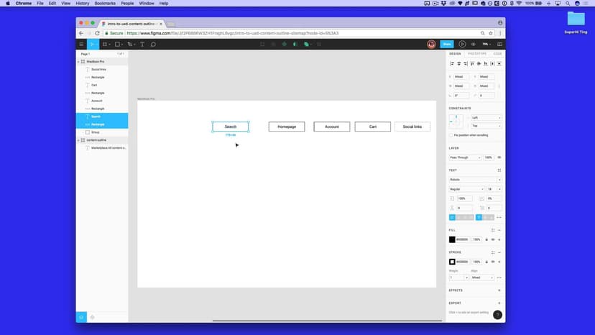
Task: Click the blue Share button
Action: 446,44
